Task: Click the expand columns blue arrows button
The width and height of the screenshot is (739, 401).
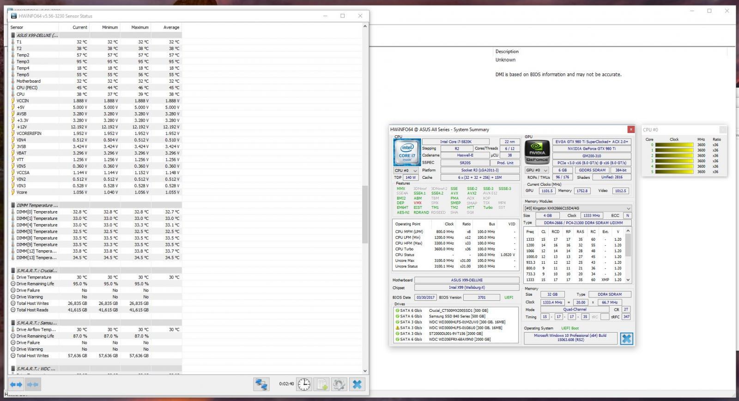Action: pos(16,384)
